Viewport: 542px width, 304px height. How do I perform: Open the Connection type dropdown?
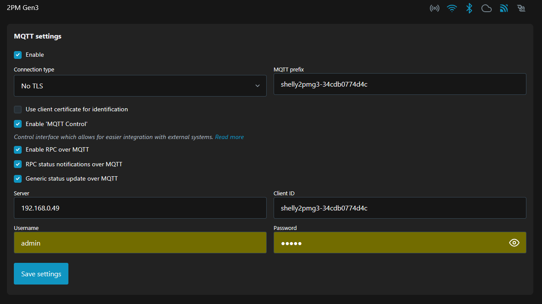140,86
